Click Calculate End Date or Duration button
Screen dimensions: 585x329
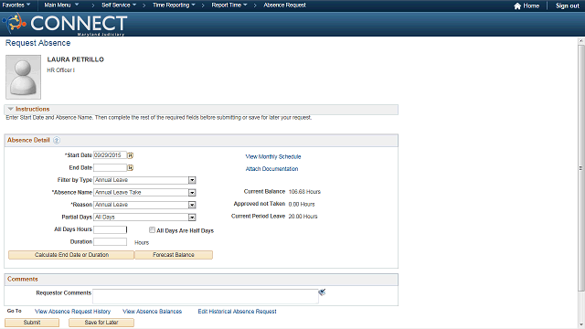coord(71,255)
